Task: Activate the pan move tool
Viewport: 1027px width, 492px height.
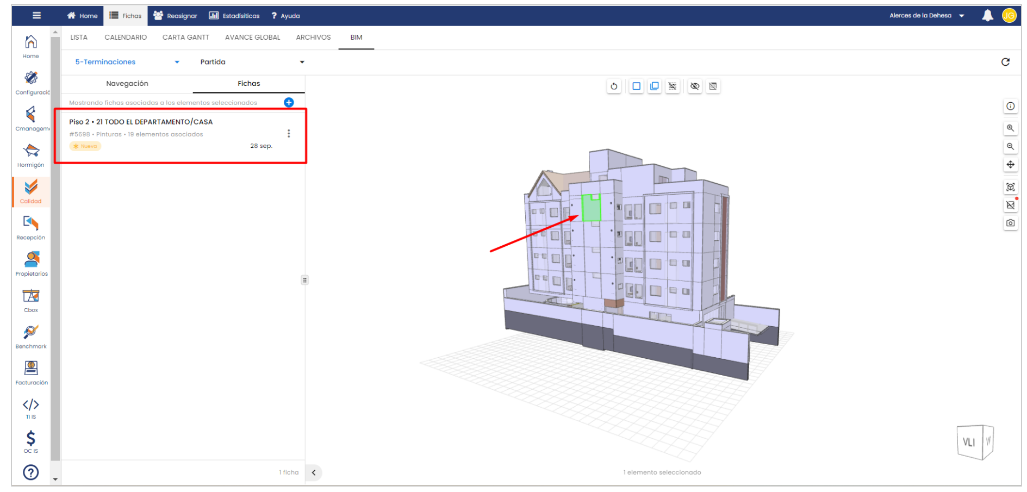Action: pyautogui.click(x=1010, y=165)
